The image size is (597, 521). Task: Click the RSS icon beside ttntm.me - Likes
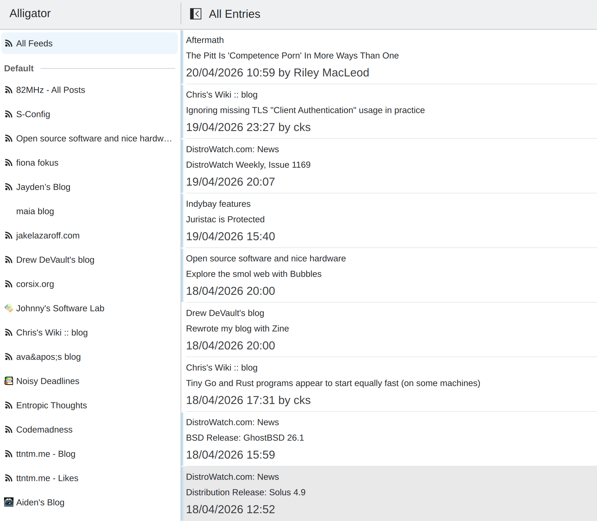9,478
